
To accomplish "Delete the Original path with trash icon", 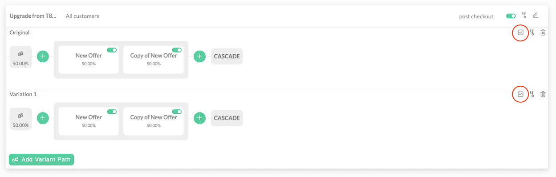I will tap(543, 32).
